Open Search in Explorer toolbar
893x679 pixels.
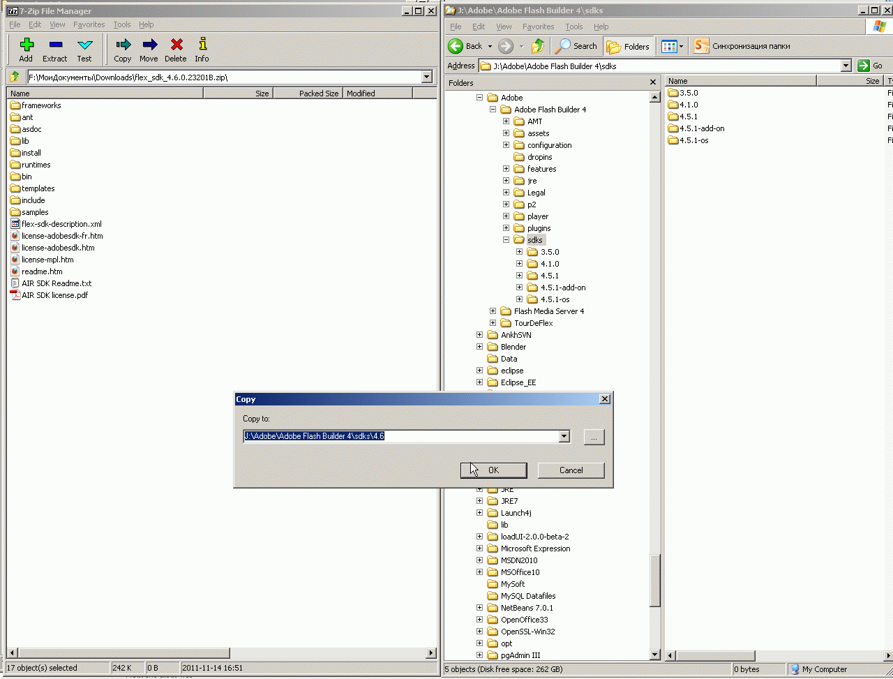(576, 46)
